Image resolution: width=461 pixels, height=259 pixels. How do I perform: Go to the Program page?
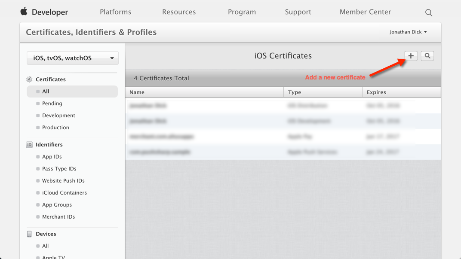pos(242,12)
